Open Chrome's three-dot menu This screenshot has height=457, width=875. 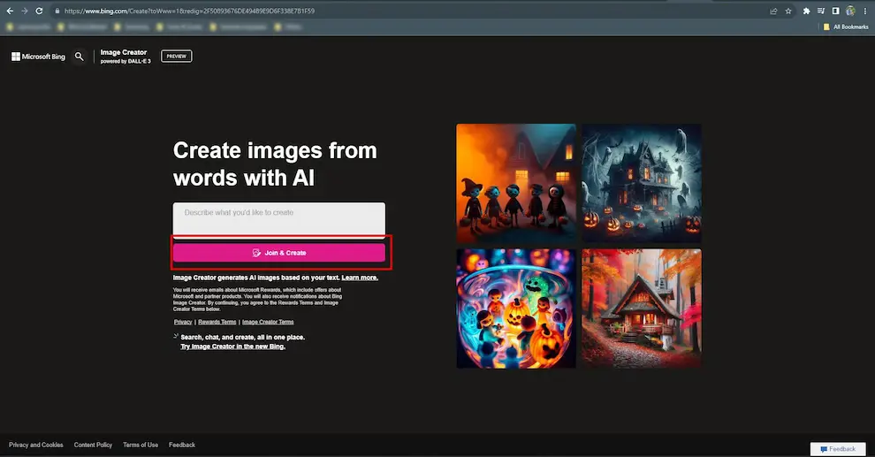[865, 11]
